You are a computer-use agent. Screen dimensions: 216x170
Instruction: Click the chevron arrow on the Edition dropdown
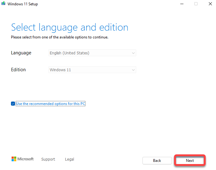coord(133,70)
